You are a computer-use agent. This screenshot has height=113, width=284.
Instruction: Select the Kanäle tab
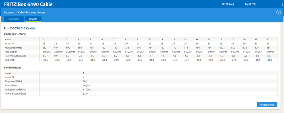tap(33, 19)
